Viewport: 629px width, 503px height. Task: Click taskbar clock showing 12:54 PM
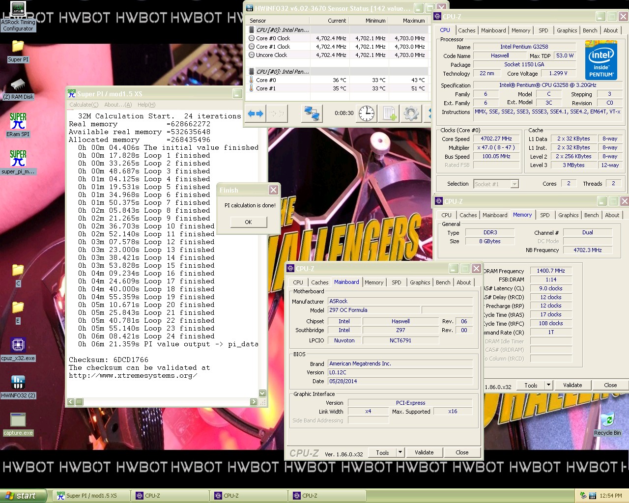[x=611, y=496]
